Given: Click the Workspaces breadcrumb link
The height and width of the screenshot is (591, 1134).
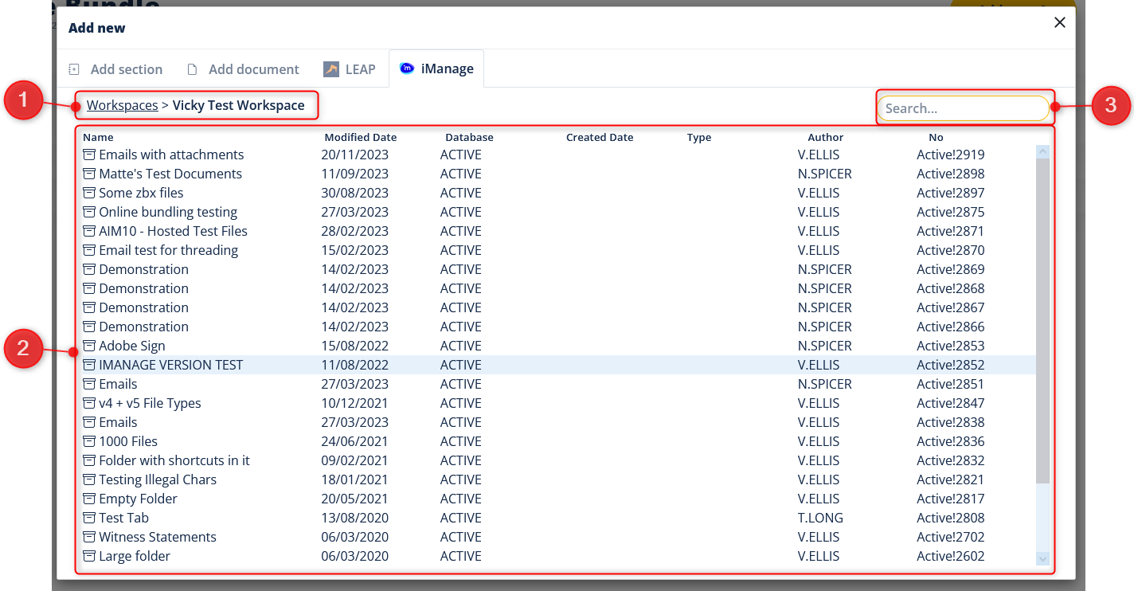Looking at the screenshot, I should click(122, 104).
